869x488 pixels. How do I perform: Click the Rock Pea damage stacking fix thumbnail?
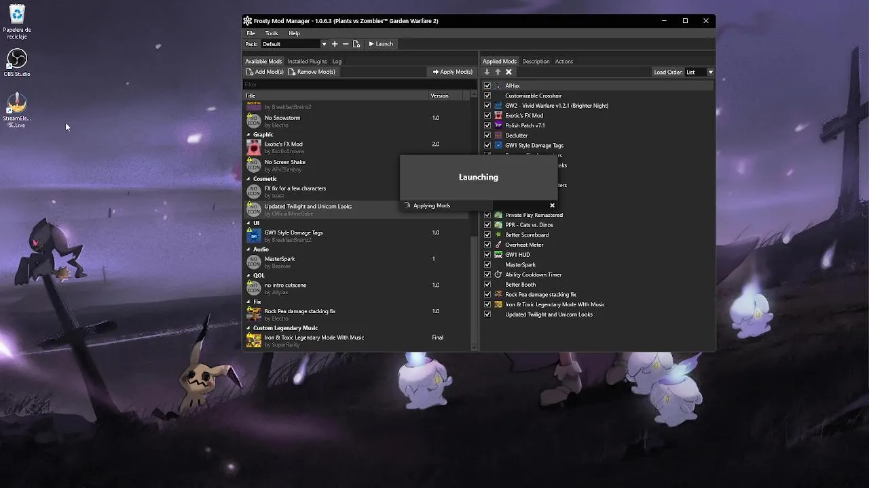tap(253, 314)
